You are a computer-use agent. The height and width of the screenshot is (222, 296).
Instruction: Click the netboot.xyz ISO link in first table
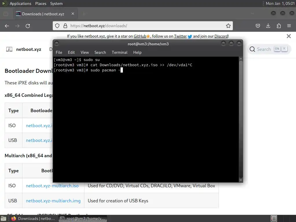[39, 126]
